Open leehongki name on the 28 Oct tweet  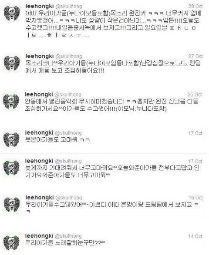[x=40, y=6]
